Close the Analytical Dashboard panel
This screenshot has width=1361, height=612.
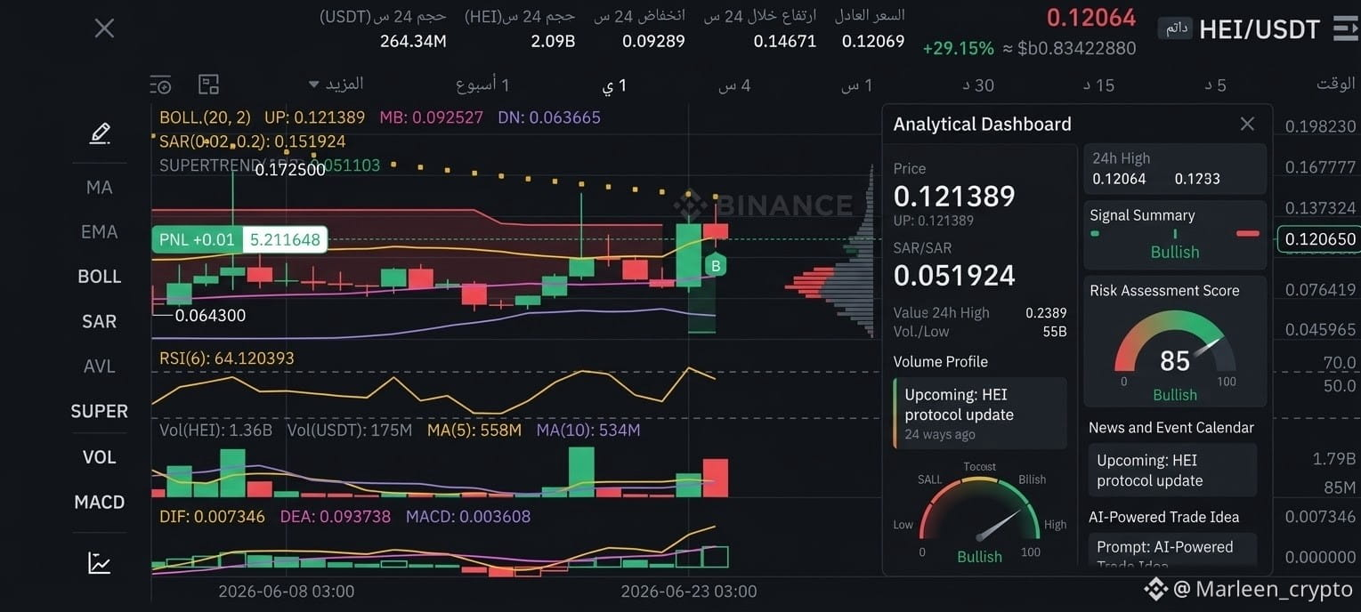[x=1247, y=124]
